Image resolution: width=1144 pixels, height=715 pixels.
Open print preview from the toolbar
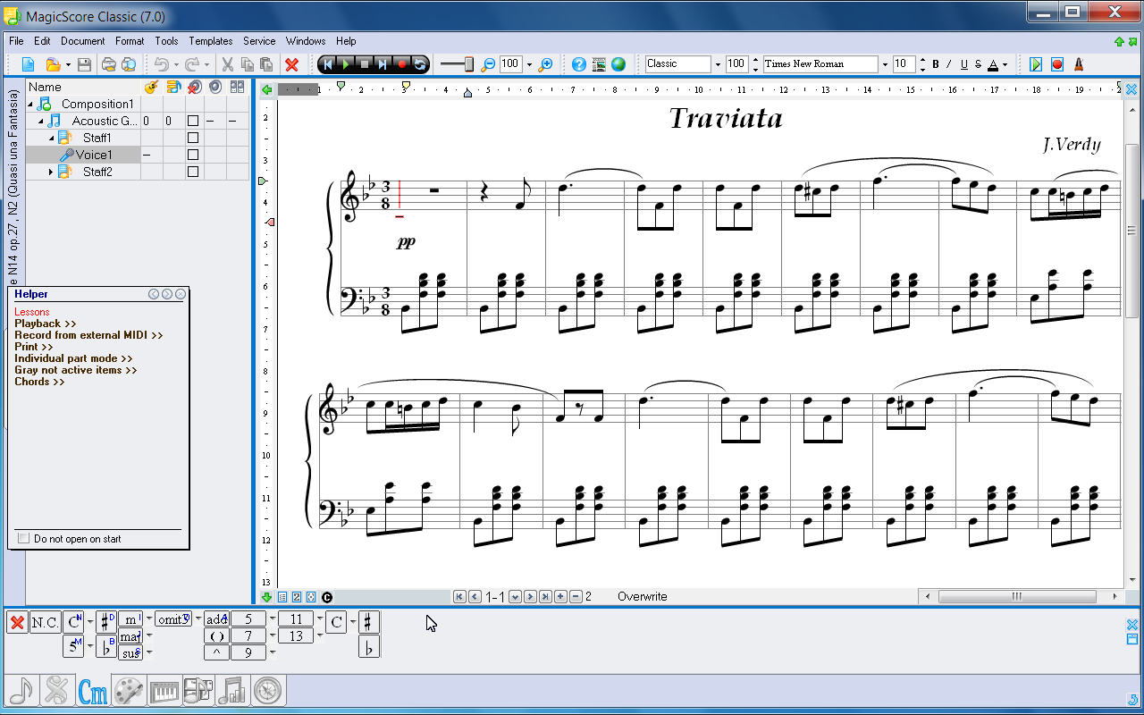(x=129, y=64)
